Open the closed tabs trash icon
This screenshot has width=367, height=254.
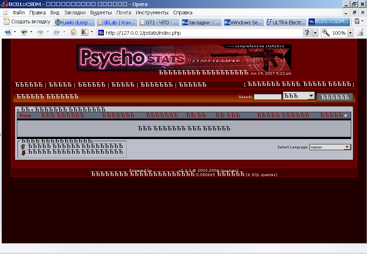click(357, 21)
